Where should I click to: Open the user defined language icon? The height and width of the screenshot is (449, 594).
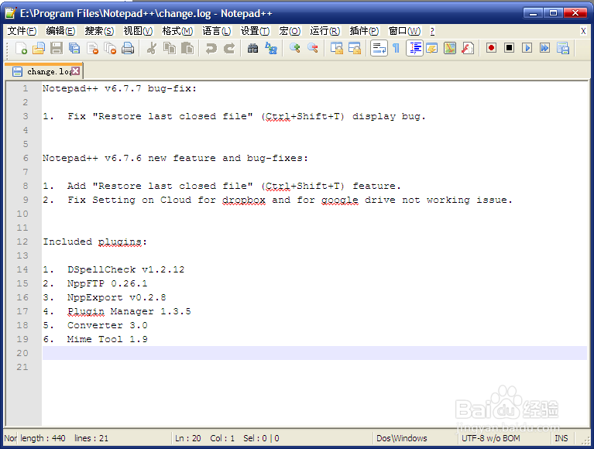tap(432, 48)
